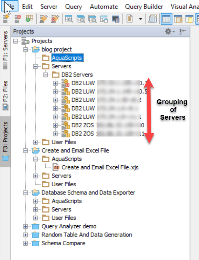
Task: Click the disconnect plug icon with red badge
Action: click(55, 19)
